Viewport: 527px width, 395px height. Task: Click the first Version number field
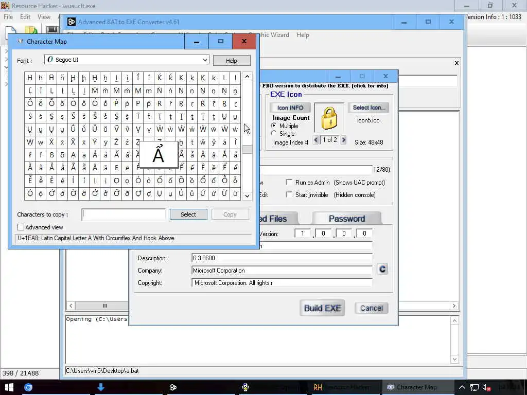pos(302,233)
